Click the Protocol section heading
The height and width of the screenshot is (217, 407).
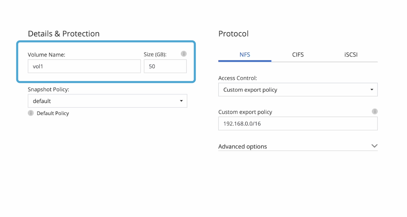233,34
